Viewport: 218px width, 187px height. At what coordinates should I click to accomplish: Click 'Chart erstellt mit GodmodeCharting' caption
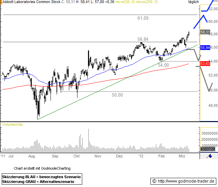[42, 168]
